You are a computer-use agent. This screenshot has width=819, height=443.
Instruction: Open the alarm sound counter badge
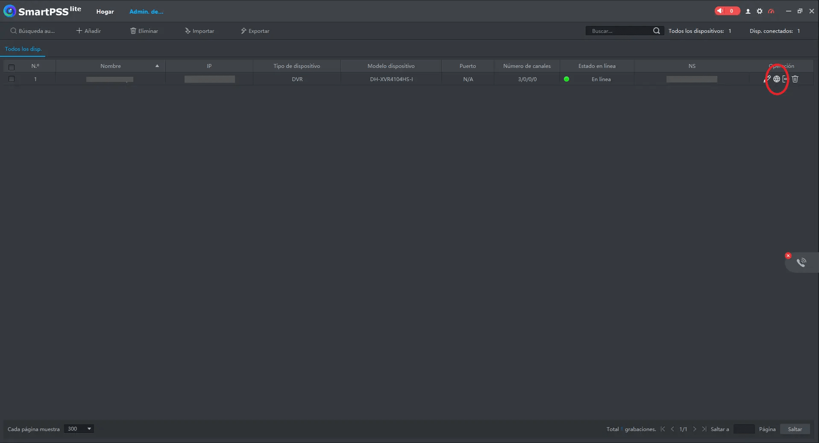point(727,11)
